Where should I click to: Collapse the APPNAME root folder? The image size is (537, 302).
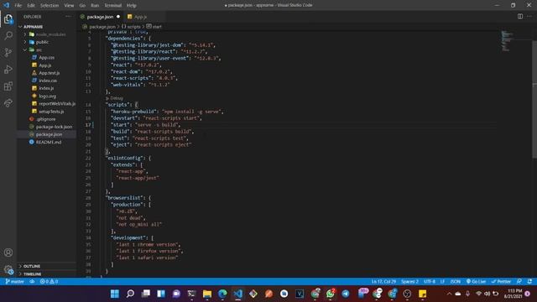click(33, 27)
